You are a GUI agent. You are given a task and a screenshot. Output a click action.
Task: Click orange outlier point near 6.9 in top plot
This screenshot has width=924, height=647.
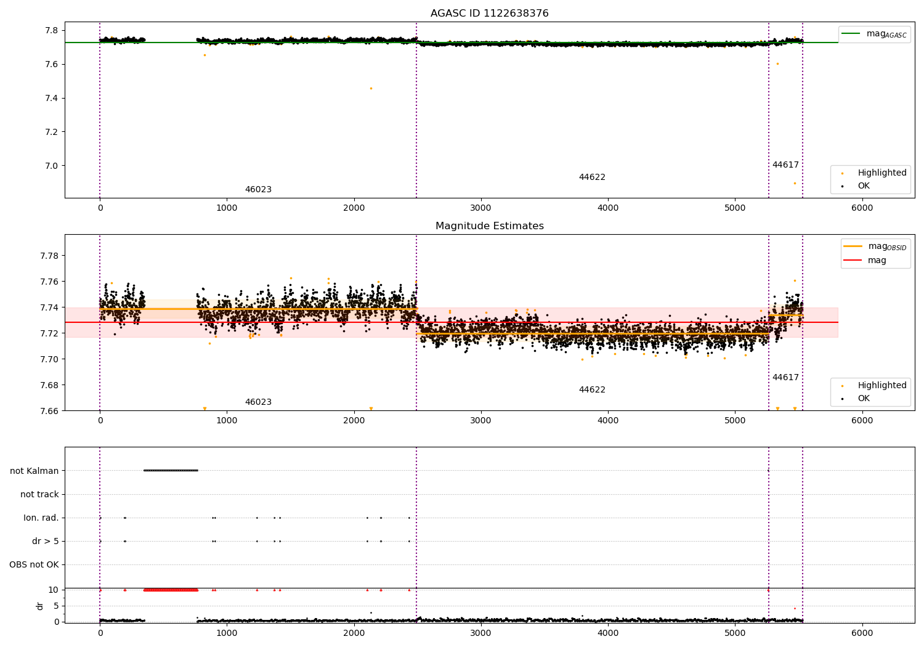pos(795,183)
